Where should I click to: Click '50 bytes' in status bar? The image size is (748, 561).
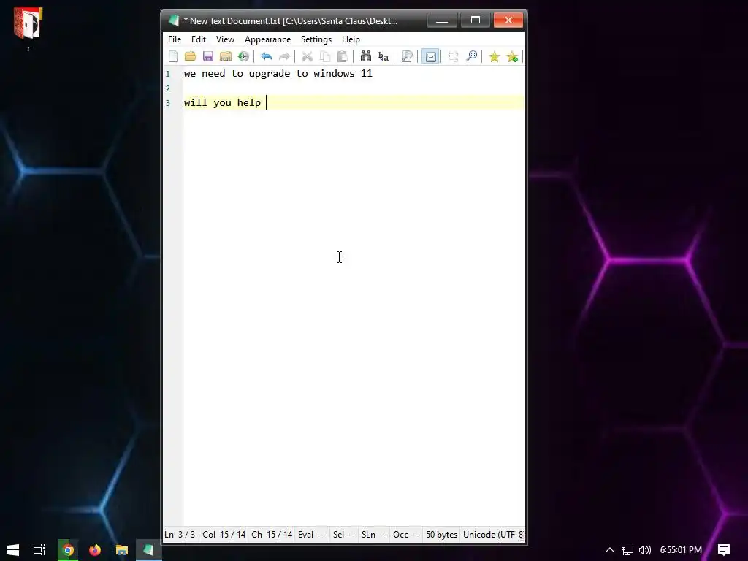(x=441, y=535)
